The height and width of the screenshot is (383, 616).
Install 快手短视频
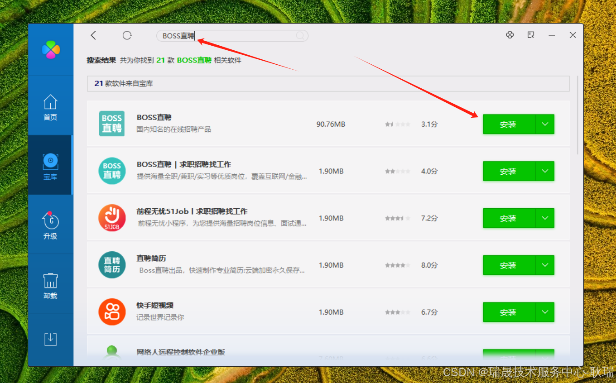pos(509,312)
